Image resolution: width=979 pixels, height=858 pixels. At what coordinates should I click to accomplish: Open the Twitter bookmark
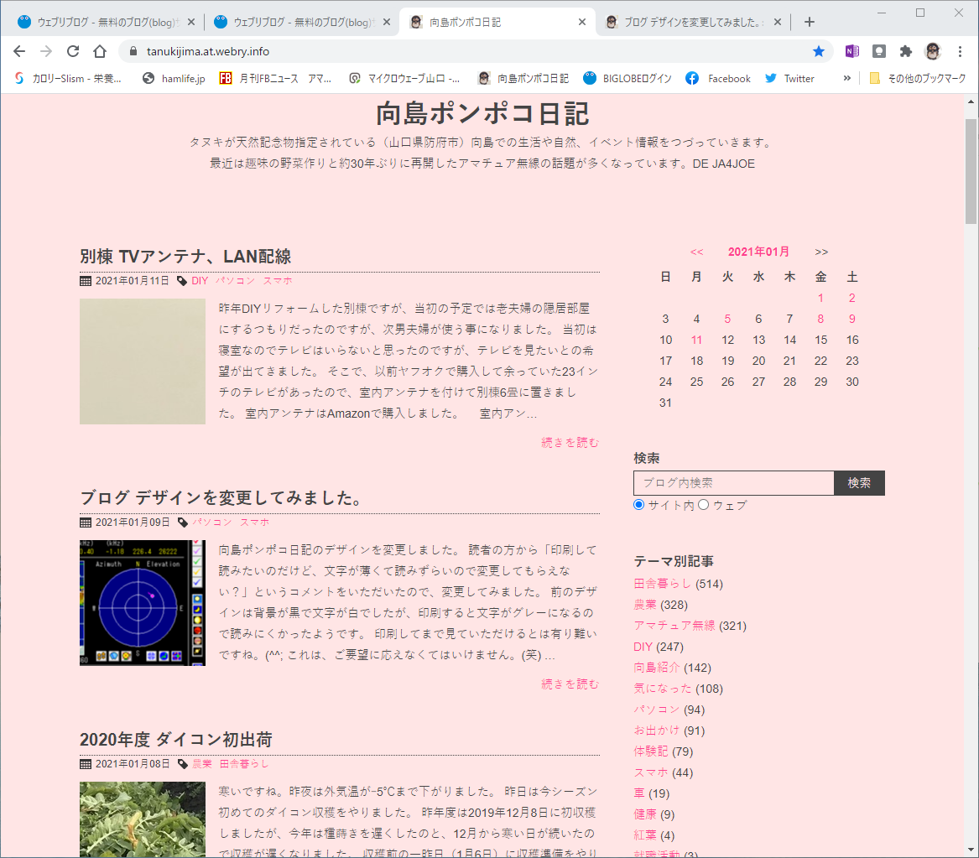[789, 78]
